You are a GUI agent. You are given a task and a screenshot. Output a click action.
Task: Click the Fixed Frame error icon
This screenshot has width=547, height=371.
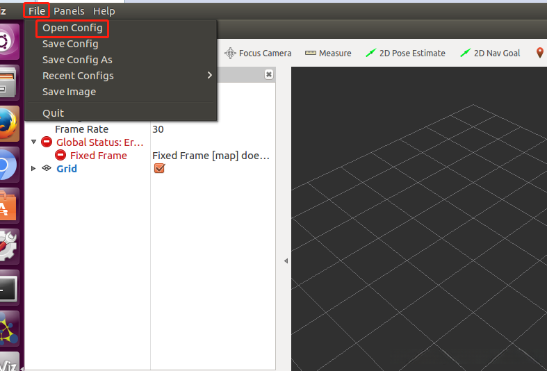pyautogui.click(x=60, y=155)
